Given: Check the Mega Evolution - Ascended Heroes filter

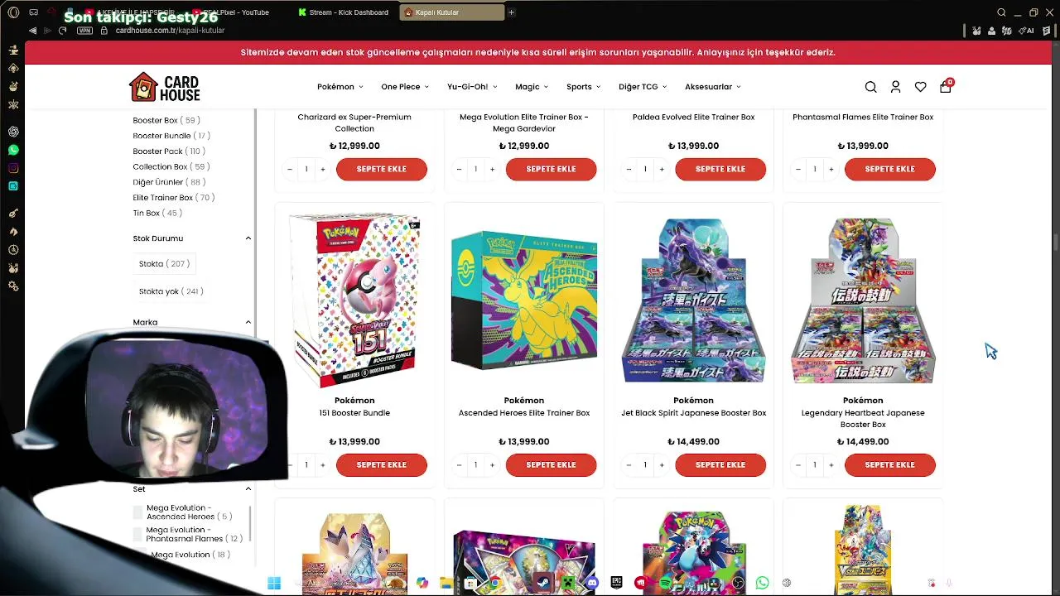Looking at the screenshot, I should click(x=138, y=512).
